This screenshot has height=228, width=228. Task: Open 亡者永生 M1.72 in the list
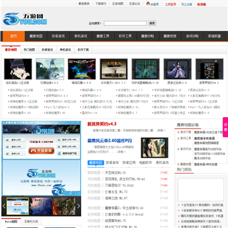(x=116, y=192)
